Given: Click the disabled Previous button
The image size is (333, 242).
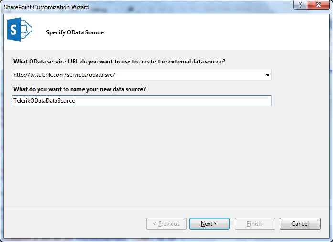Looking at the screenshot, I should (x=166, y=223).
